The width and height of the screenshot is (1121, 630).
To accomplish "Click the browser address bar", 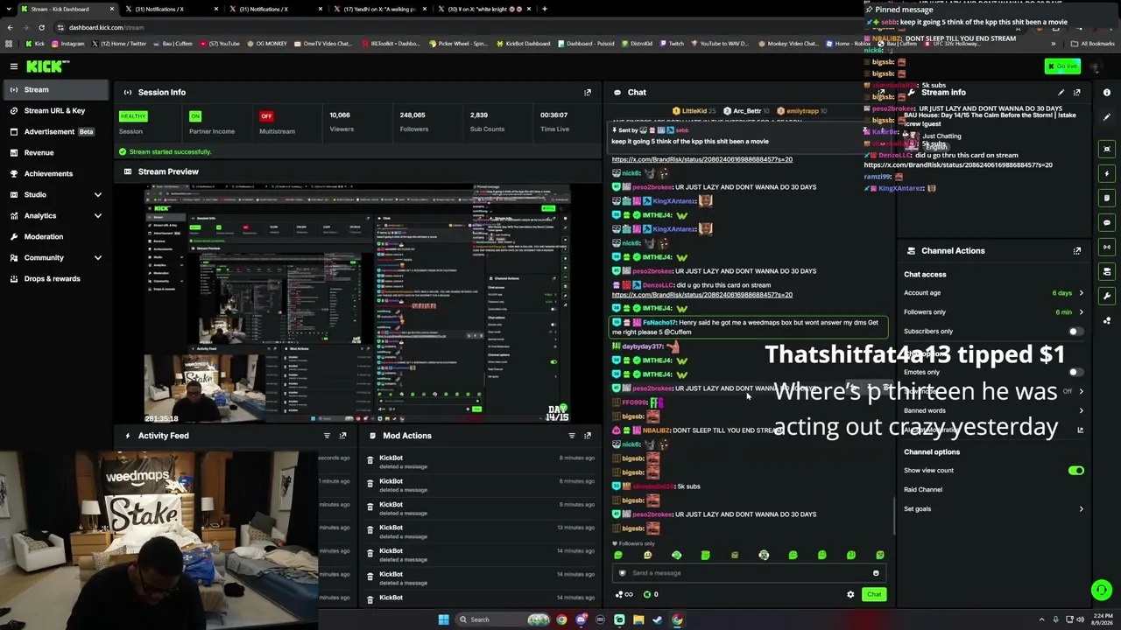I will pyautogui.click(x=490, y=27).
